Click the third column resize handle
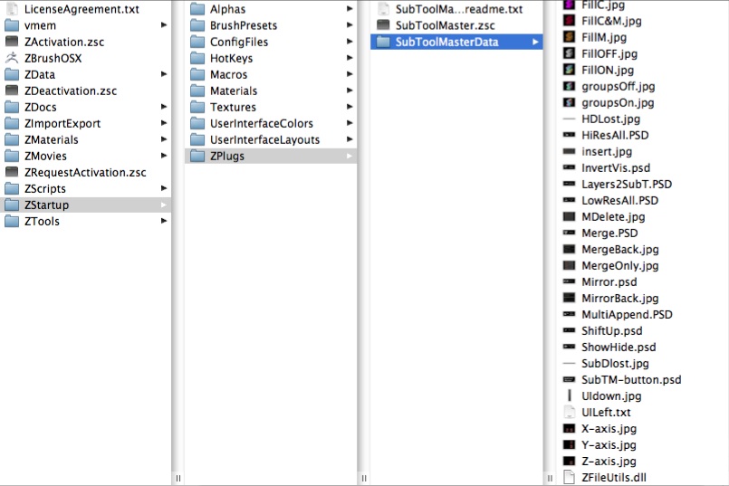 550,478
